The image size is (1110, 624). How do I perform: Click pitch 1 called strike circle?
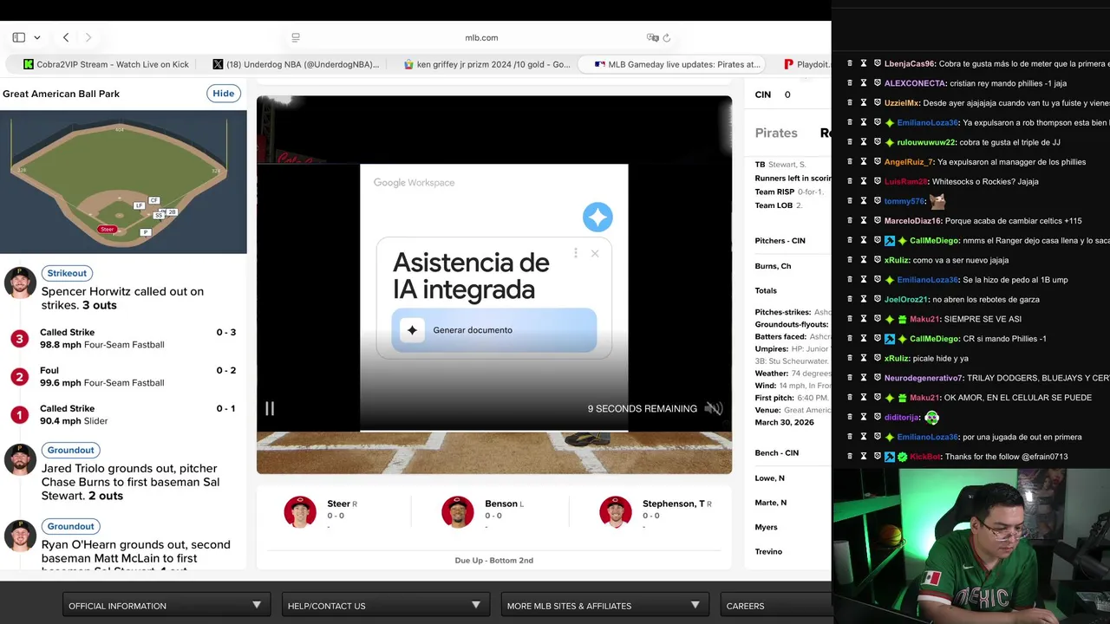coord(19,414)
